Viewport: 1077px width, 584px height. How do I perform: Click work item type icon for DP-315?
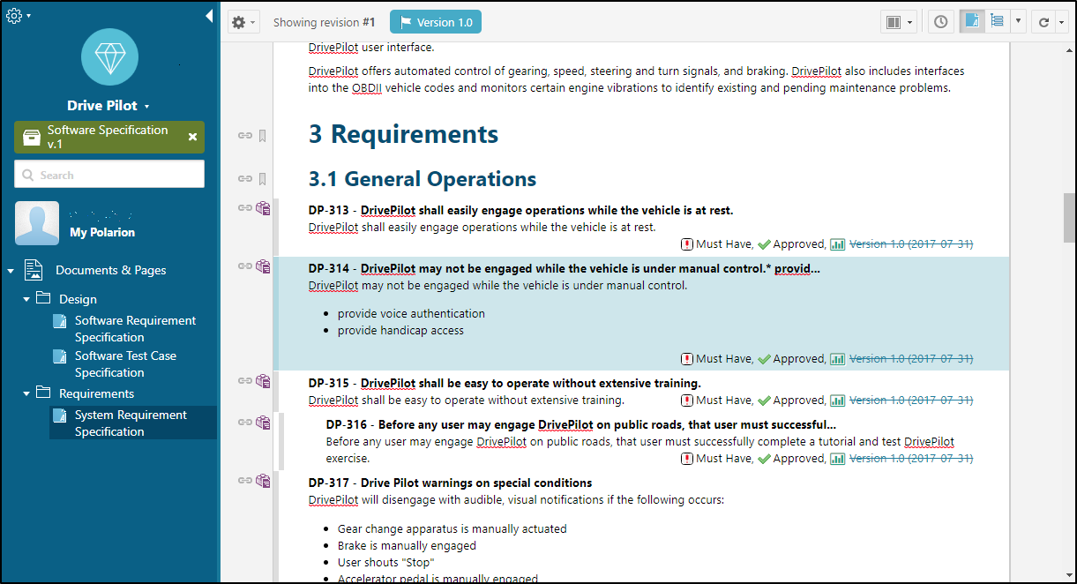click(263, 382)
